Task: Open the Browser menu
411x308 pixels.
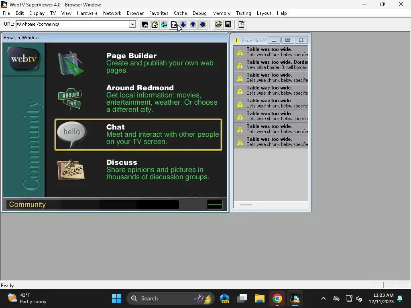Action: (x=135, y=13)
